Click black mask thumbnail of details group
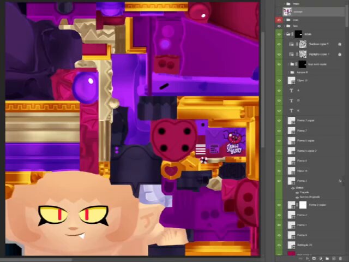The width and height of the screenshot is (349, 262). 298,34
